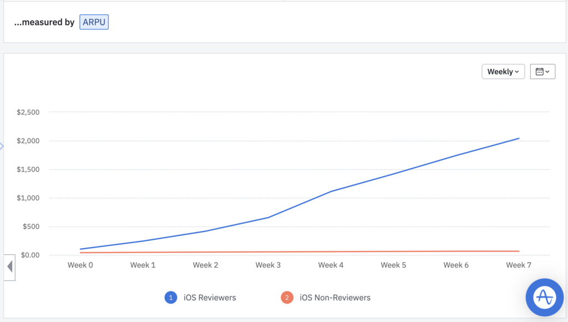The width and height of the screenshot is (568, 322).
Task: Click the blue line's Week 4 data point
Action: (331, 192)
